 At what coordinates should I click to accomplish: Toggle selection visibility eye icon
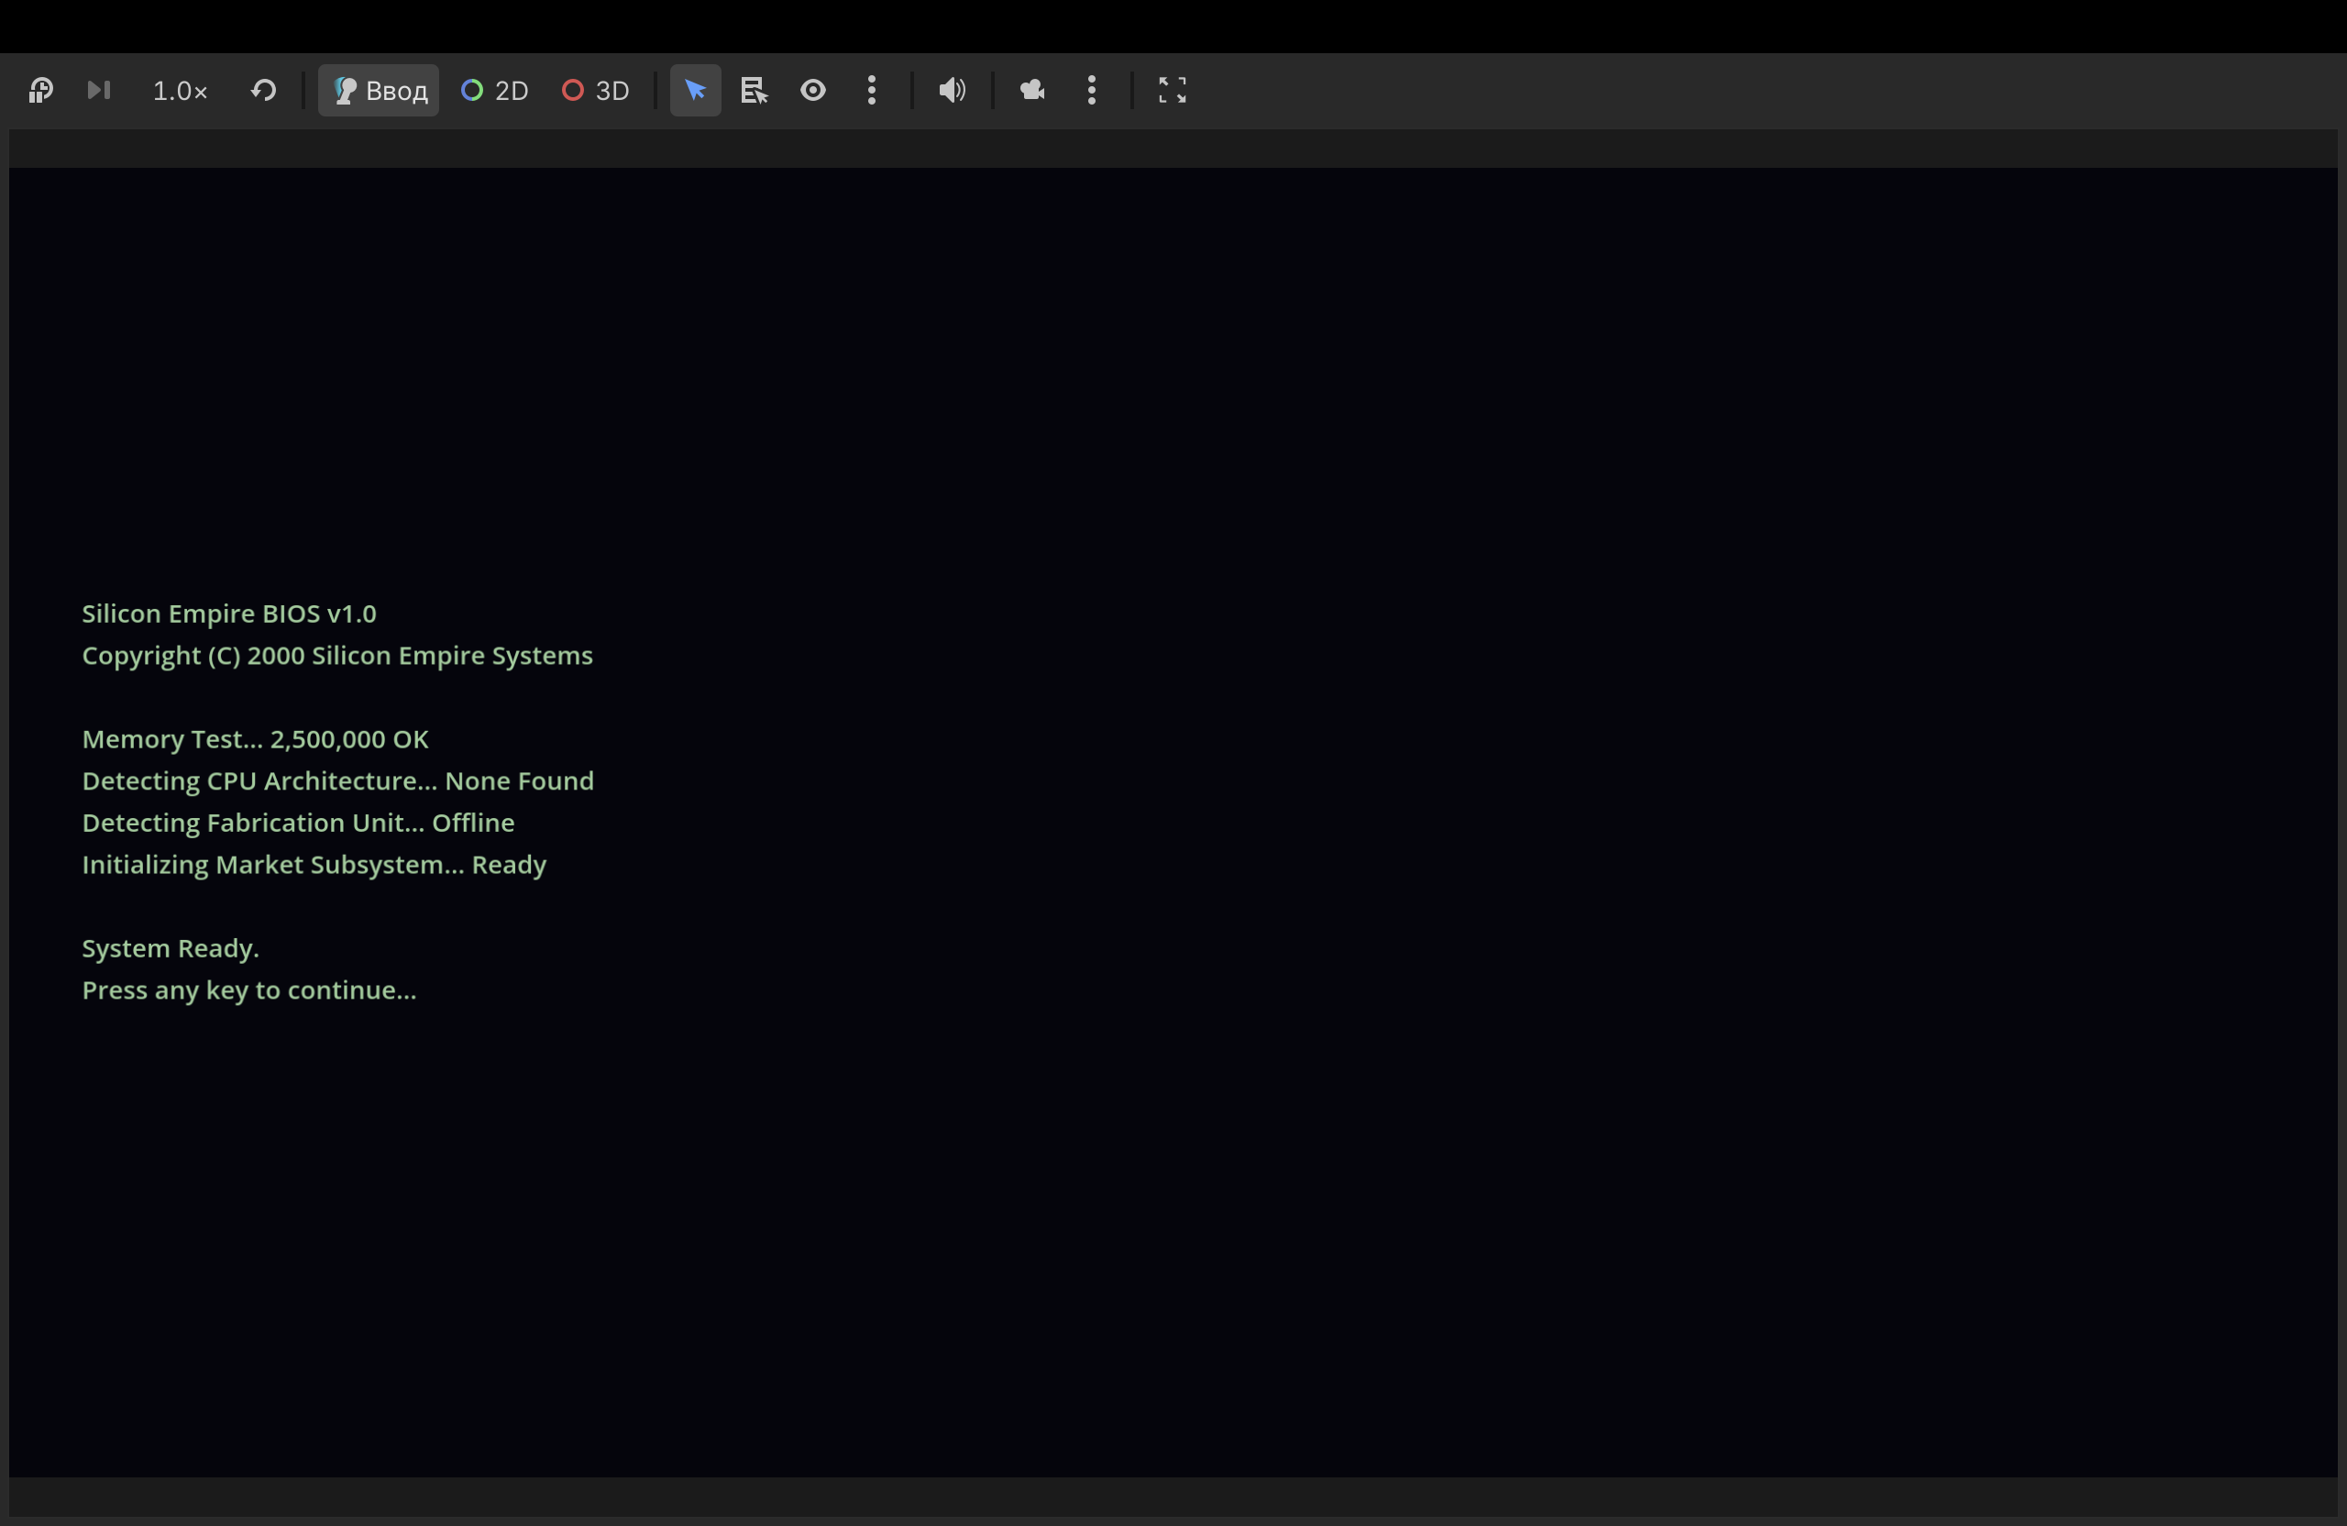(812, 91)
